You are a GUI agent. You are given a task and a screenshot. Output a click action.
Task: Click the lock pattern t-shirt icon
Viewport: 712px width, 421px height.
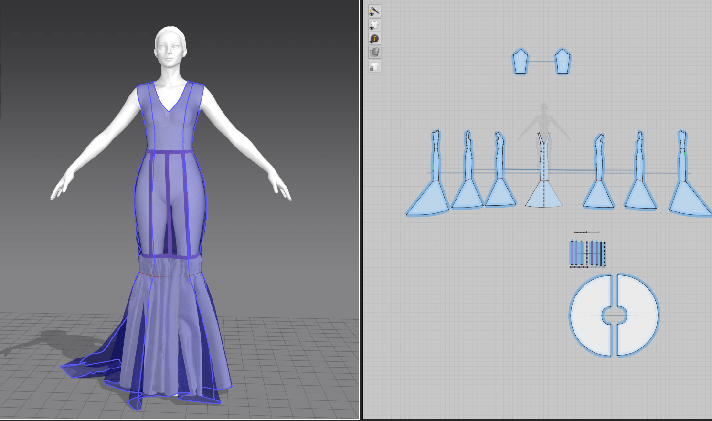(374, 67)
